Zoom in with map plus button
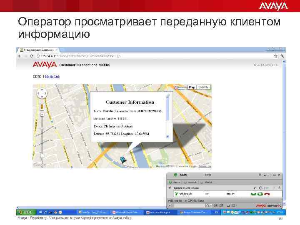This screenshot has height=225, width=300. pyautogui.click(x=42, y=115)
